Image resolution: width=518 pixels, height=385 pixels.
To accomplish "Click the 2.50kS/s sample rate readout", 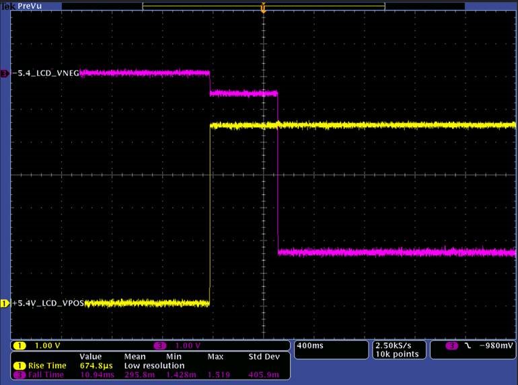I will point(393,346).
